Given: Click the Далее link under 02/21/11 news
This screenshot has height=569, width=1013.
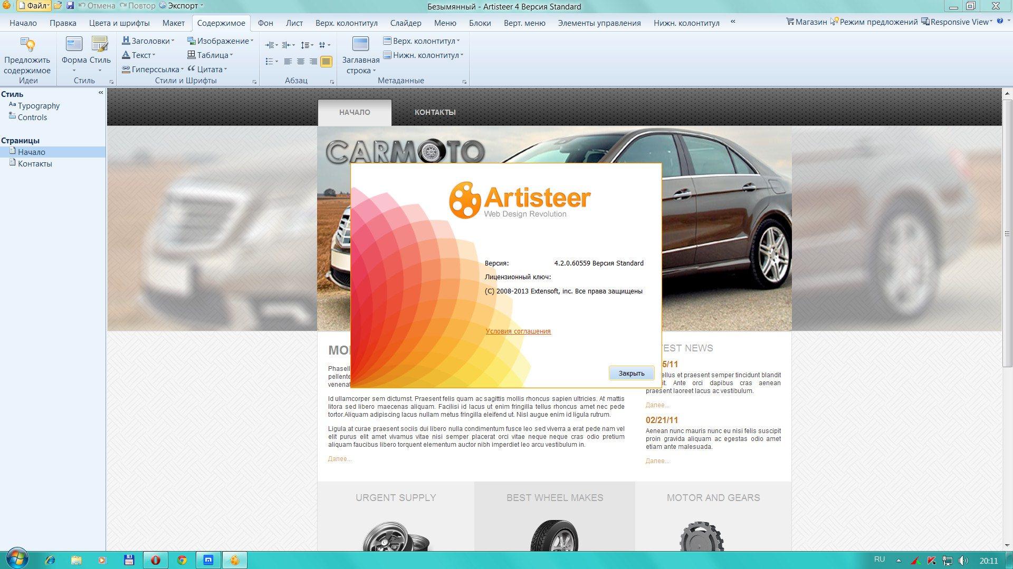Looking at the screenshot, I should [657, 461].
